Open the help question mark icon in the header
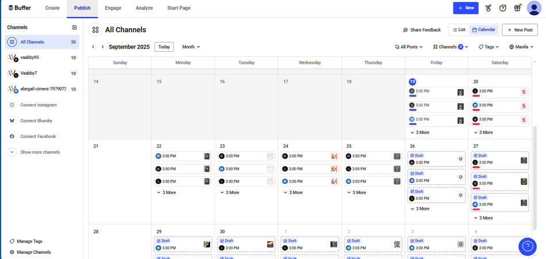This screenshot has height=259, width=546. pyautogui.click(x=502, y=8)
